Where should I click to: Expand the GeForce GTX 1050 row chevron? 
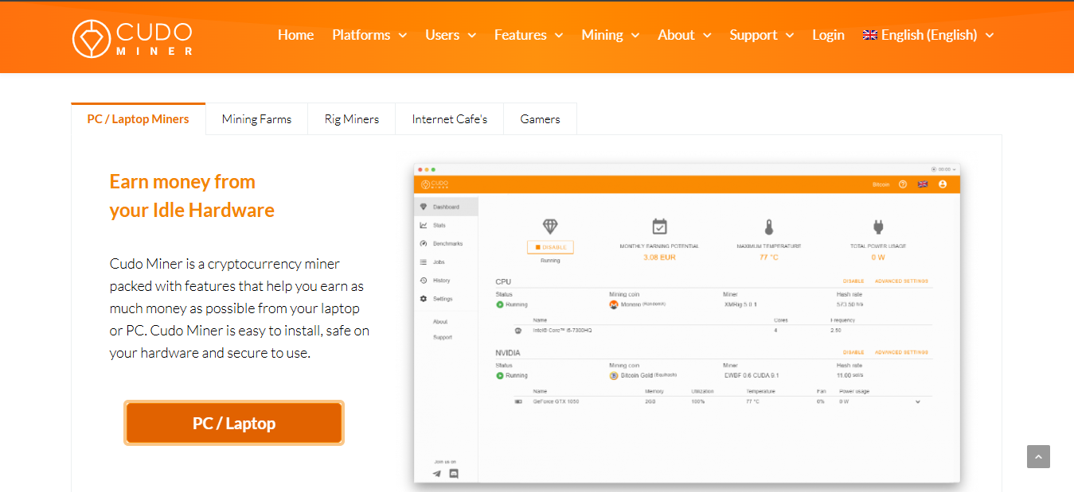917,401
